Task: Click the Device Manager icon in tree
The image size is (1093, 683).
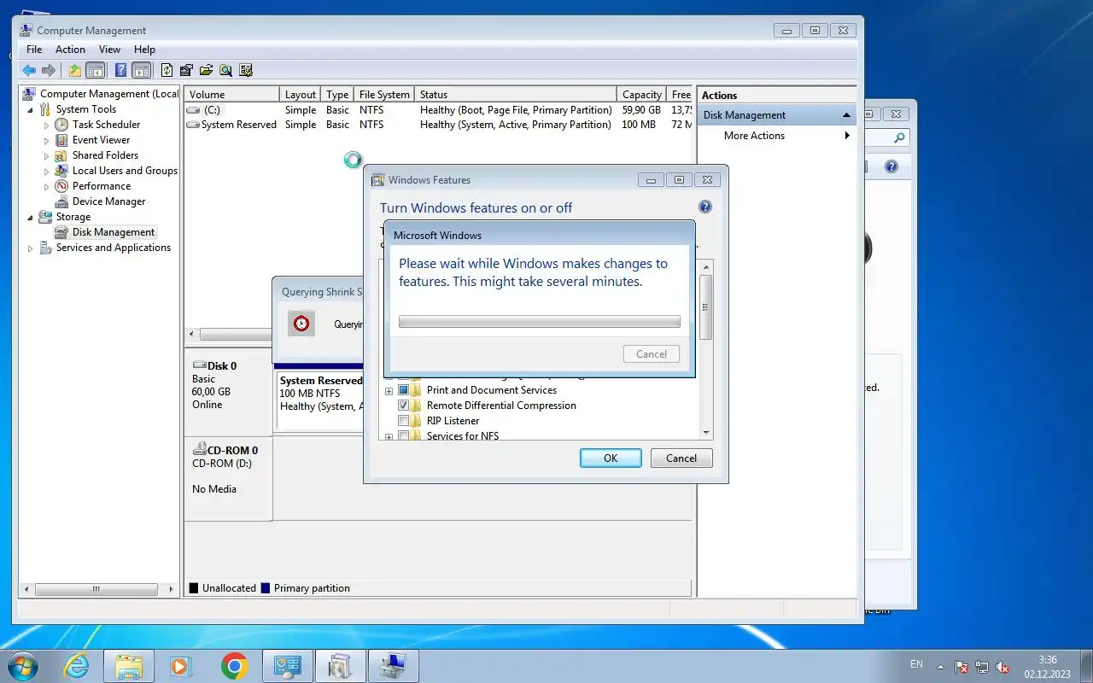Action: coord(61,201)
